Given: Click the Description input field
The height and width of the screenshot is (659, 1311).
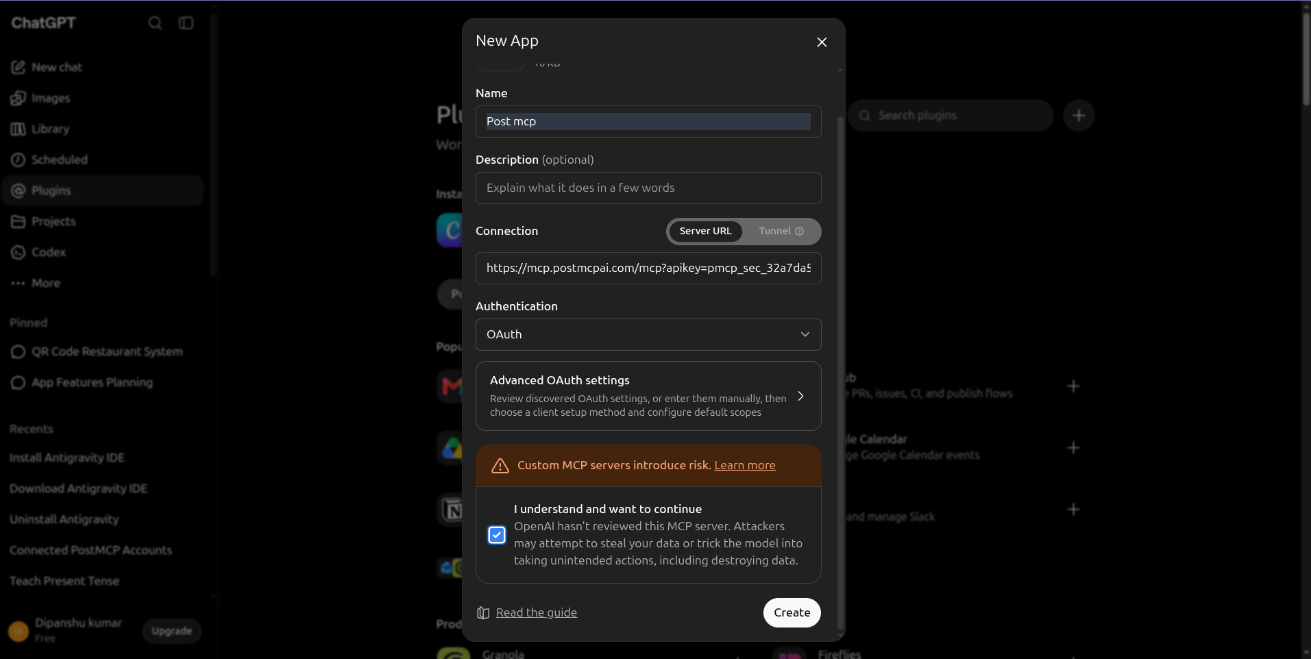Looking at the screenshot, I should (648, 188).
